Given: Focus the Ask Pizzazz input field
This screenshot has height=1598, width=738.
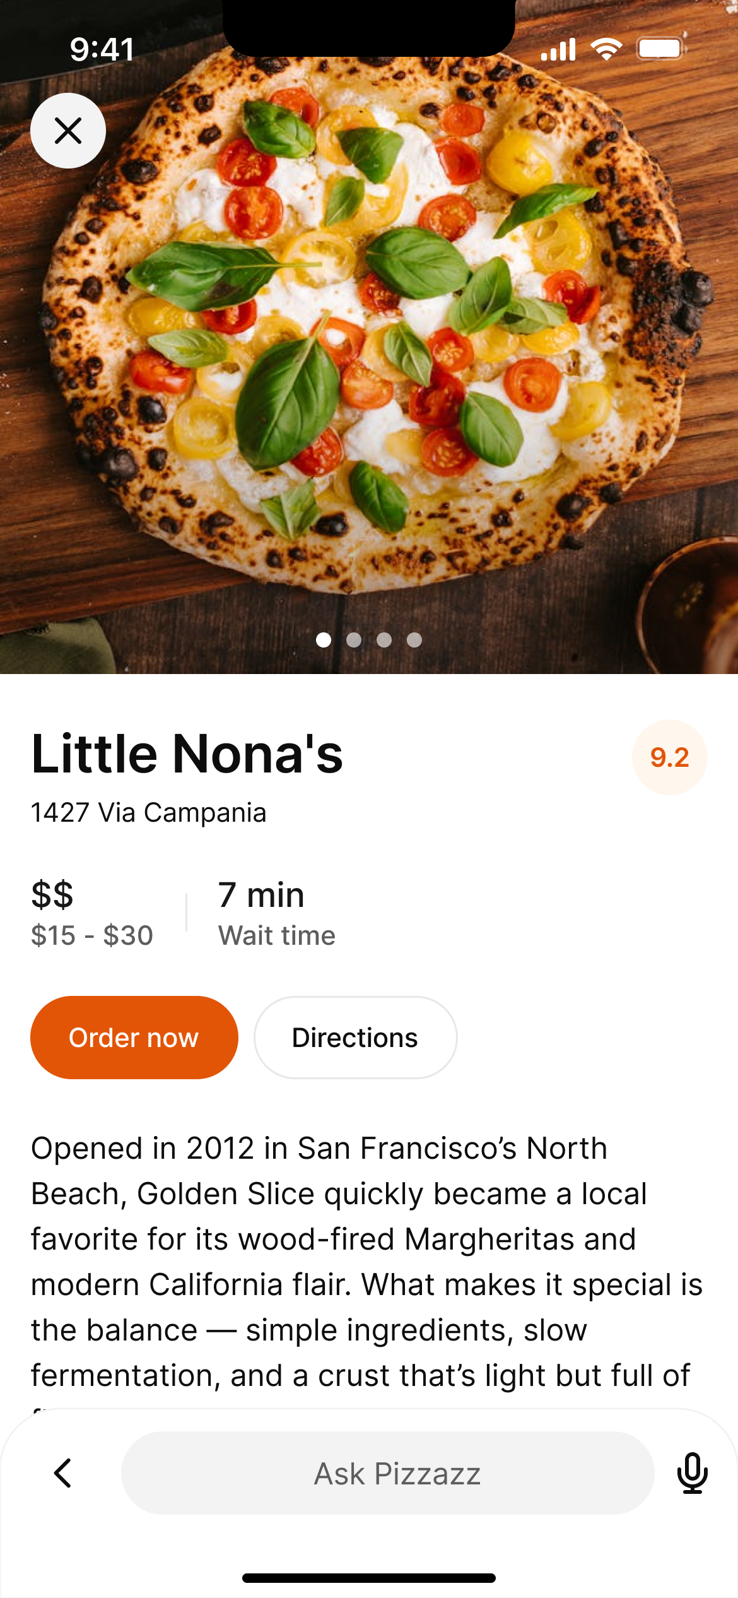Looking at the screenshot, I should [387, 1473].
